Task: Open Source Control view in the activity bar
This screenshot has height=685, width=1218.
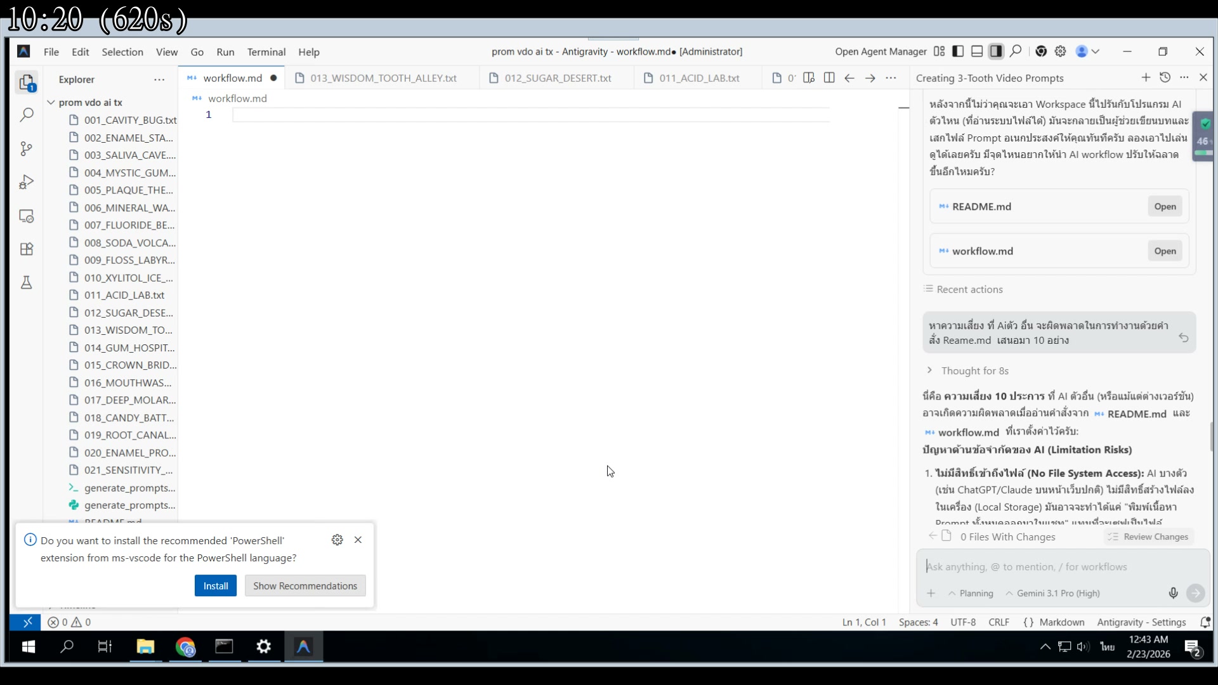Action: tap(27, 148)
